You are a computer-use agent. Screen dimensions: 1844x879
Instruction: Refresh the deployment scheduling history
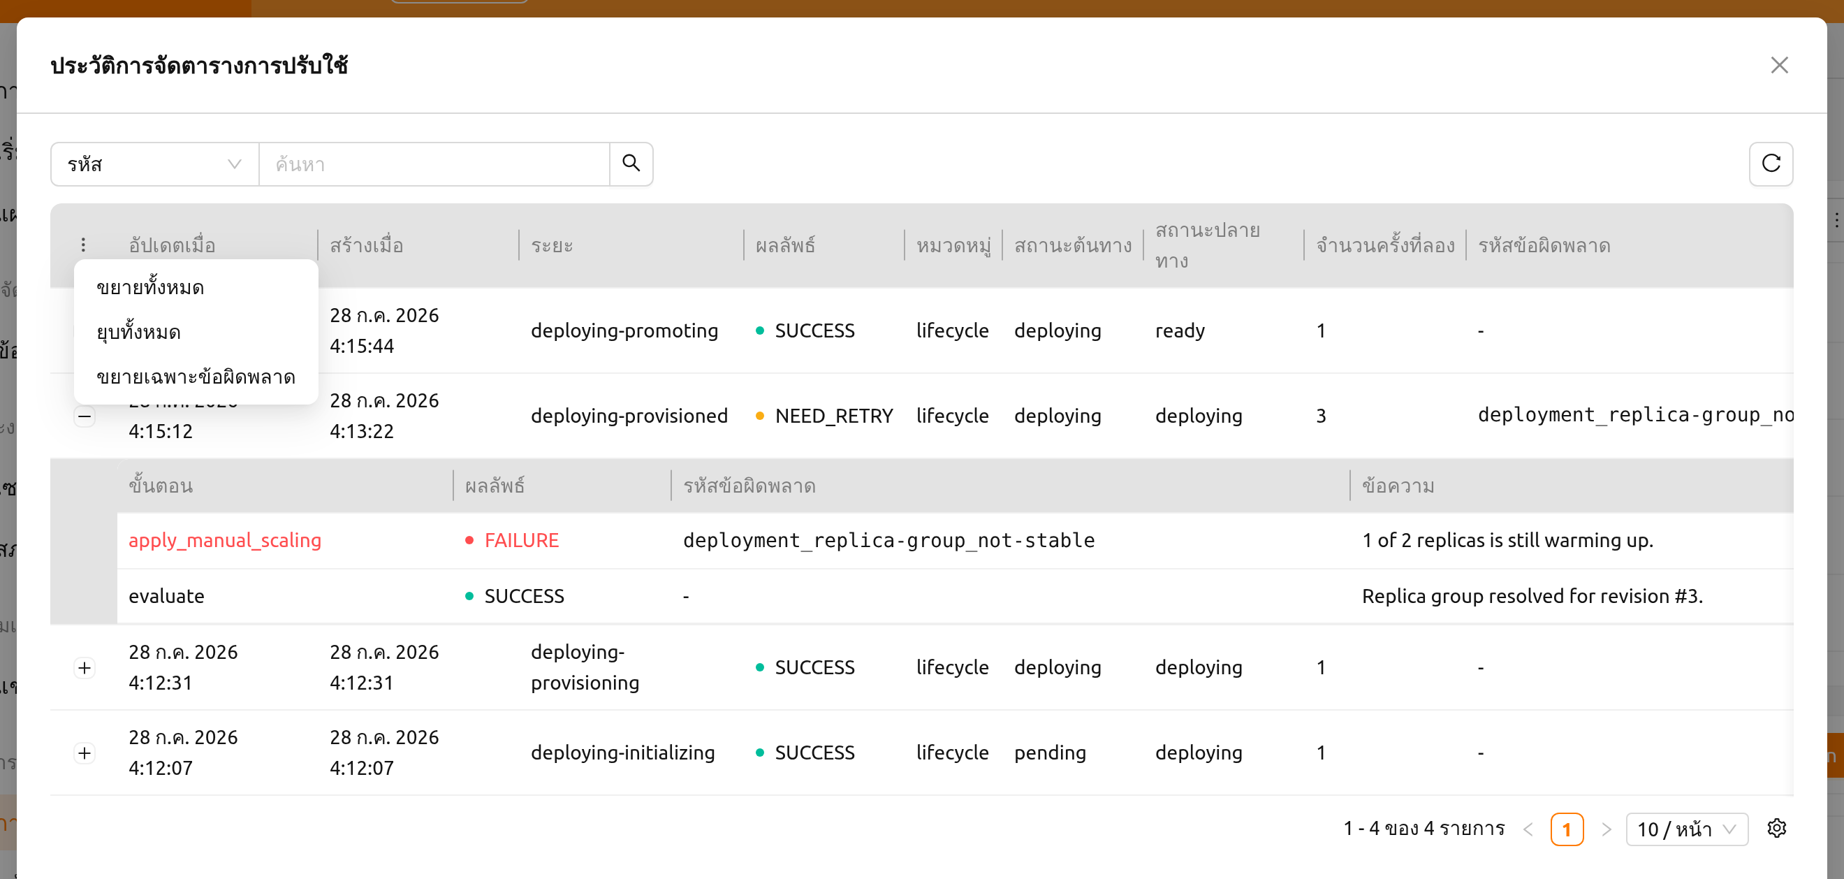(x=1771, y=164)
